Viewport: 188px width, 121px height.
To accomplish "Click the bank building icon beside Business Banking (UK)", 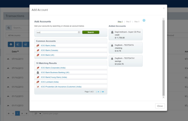I will pyautogui.click(x=38, y=72).
